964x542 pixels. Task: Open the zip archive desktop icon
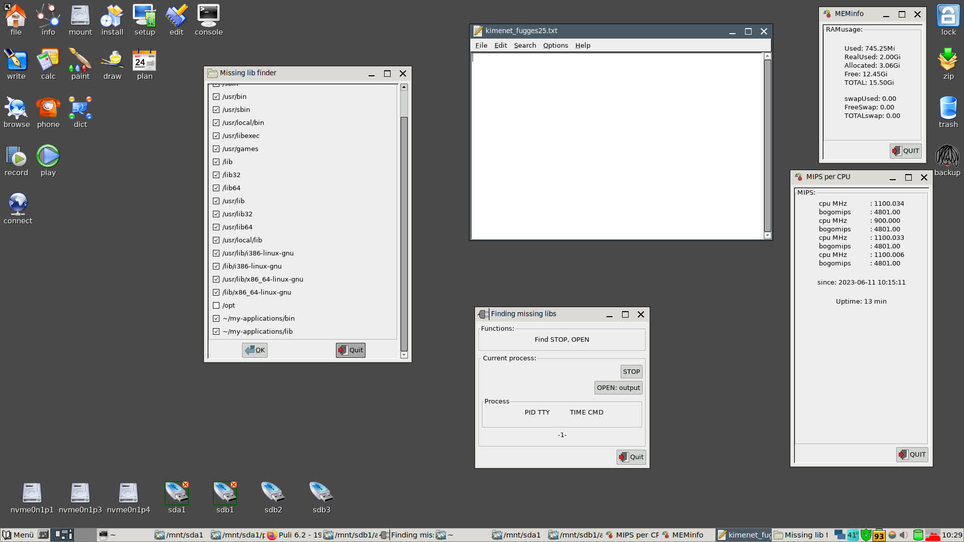(x=948, y=64)
